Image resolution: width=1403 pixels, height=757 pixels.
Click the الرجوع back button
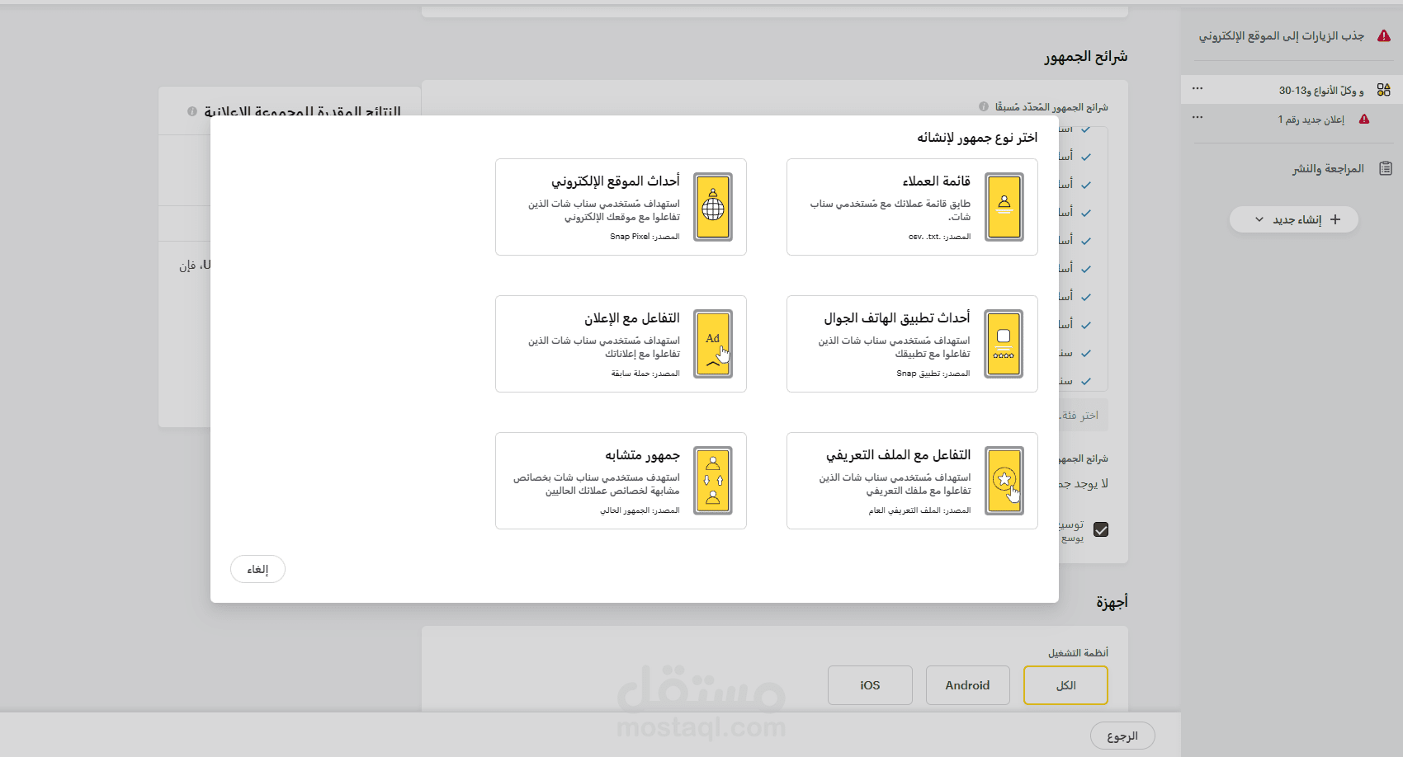pyautogui.click(x=1122, y=736)
